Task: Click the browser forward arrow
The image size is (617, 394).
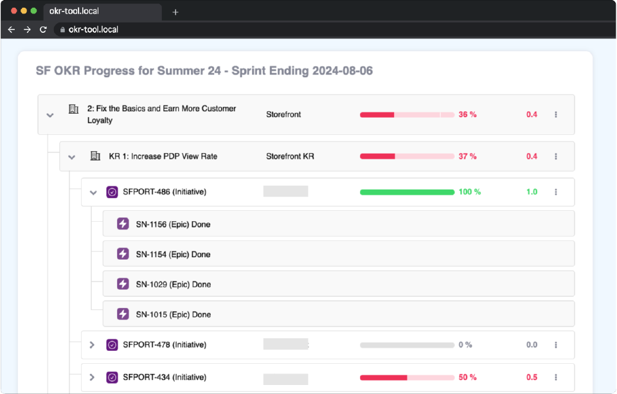Action: point(27,30)
